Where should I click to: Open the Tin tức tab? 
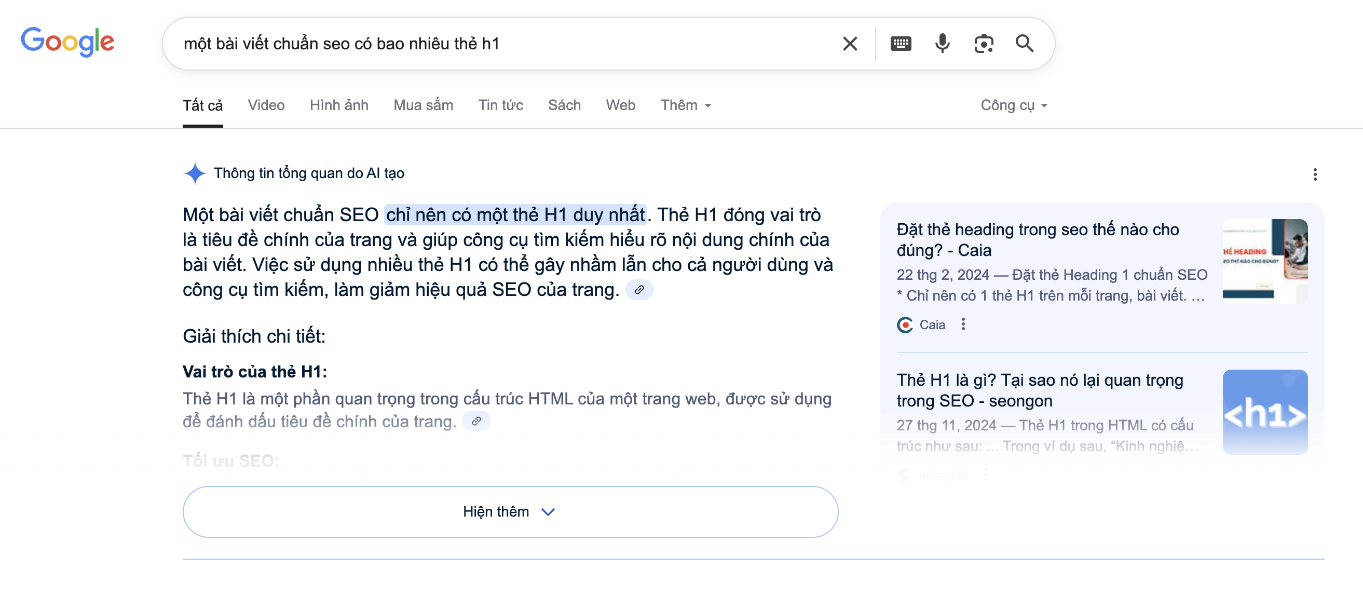coord(500,105)
